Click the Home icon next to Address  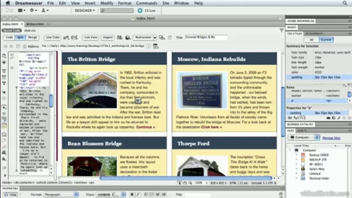pos(24,46)
